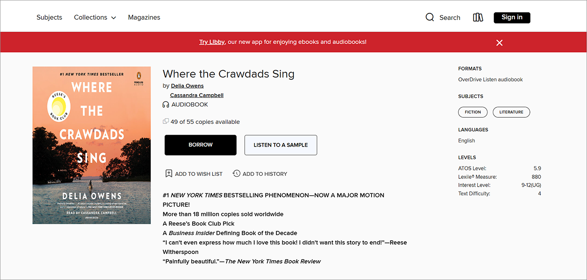Click the book cover thumbnail
The width and height of the screenshot is (587, 280).
click(x=92, y=145)
